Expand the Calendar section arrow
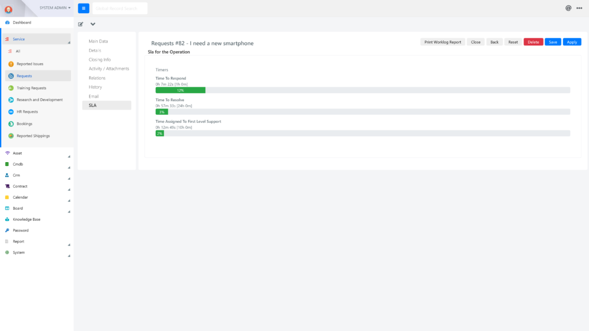The image size is (589, 331). (69, 201)
